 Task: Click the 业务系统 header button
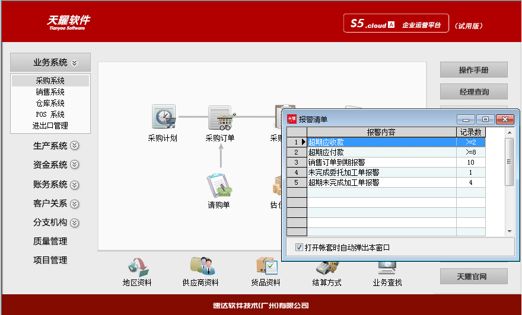[x=50, y=62]
